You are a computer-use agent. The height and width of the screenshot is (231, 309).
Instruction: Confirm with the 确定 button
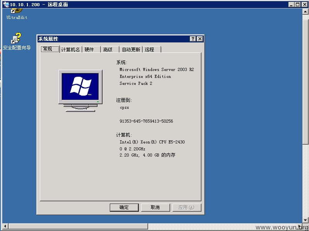tap(124, 207)
